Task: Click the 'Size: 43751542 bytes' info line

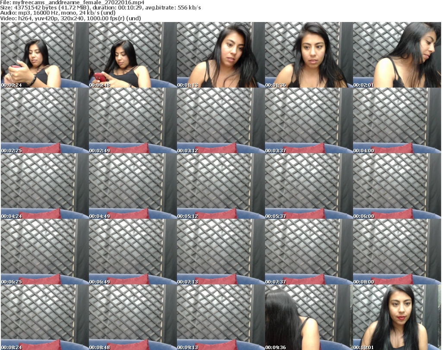Action: point(100,8)
